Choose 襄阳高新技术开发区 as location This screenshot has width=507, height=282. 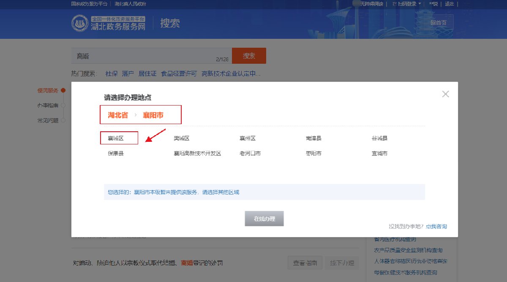click(x=197, y=153)
